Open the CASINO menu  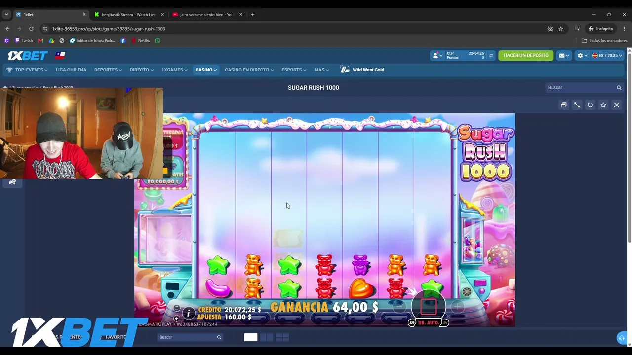206,70
